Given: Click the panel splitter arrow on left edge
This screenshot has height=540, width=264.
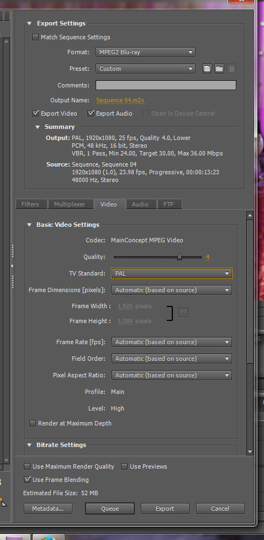Looking at the screenshot, I should 12,266.
